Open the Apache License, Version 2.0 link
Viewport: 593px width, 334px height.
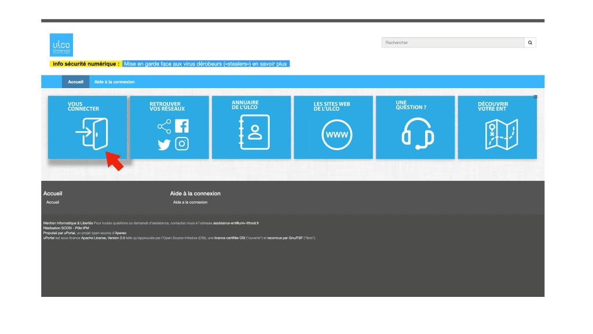[103, 238]
